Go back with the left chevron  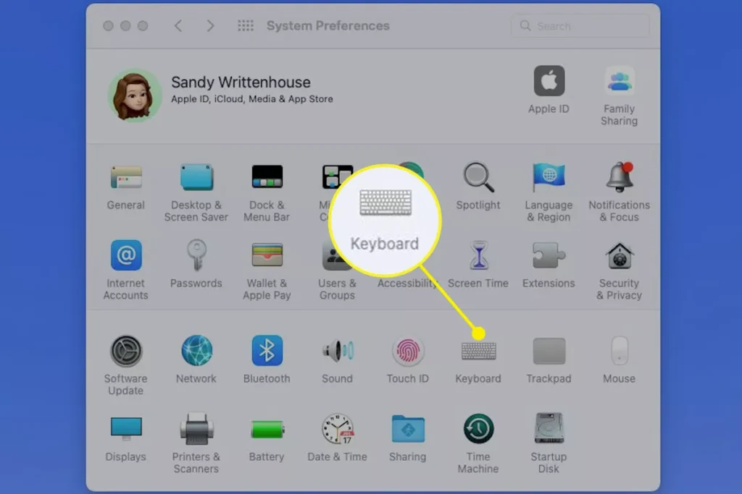coord(178,26)
